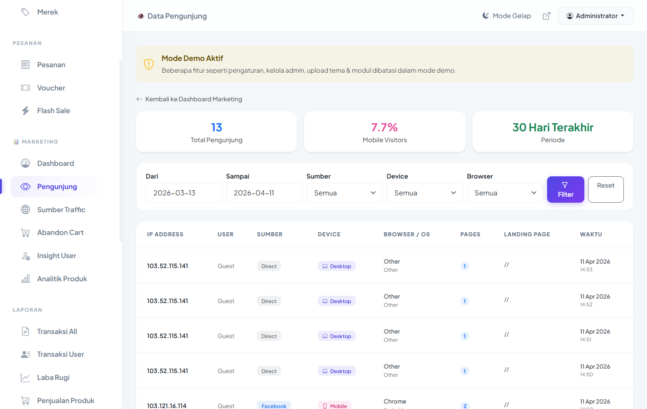647x409 pixels.
Task: Click the Analitik Produk bar chart icon
Action: [x=25, y=279]
